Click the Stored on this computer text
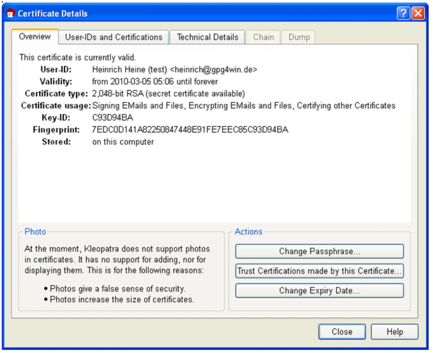The height and width of the screenshot is (353, 433). coord(122,141)
